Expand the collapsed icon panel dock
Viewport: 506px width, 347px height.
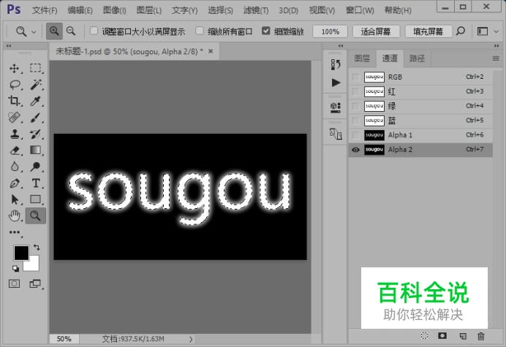[x=341, y=46]
